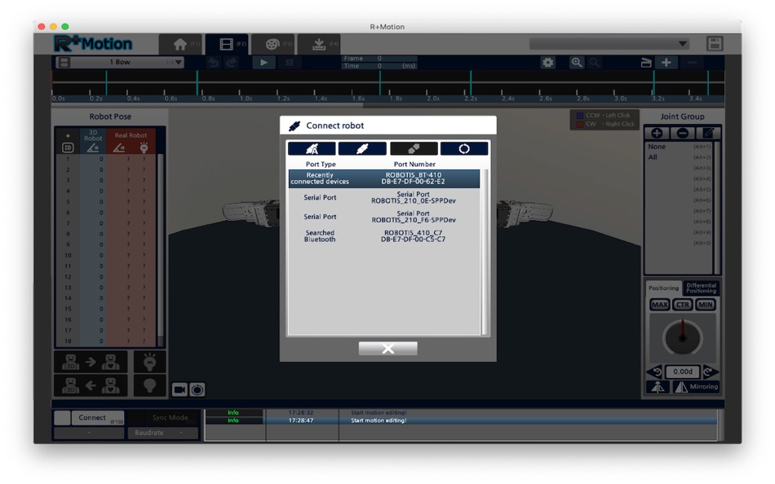775x484 pixels.
Task: Select the 17:28:32 Info log entry
Action: tap(461, 413)
